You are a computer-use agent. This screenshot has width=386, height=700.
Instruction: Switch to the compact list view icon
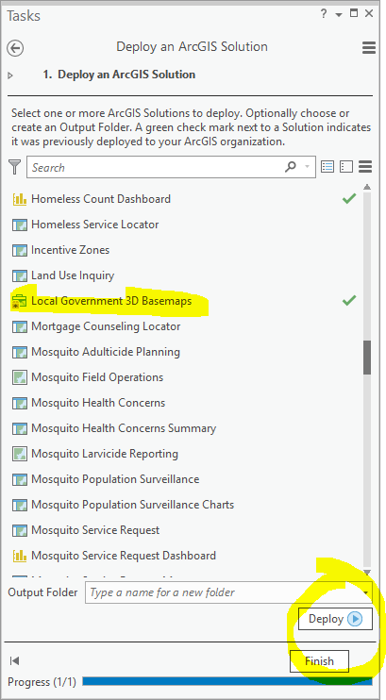pyautogui.click(x=346, y=167)
